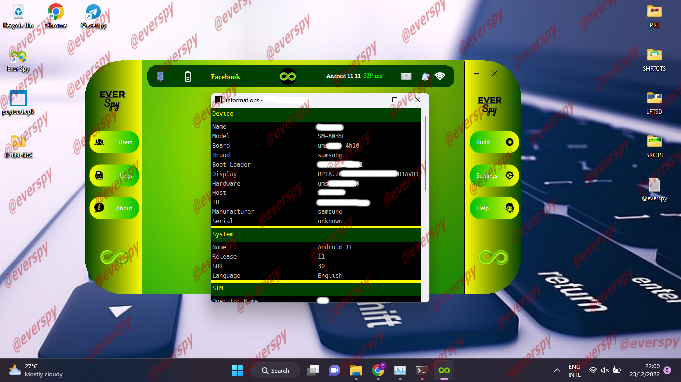Open the Settings gear in right panel
The width and height of the screenshot is (681, 382).
(511, 175)
